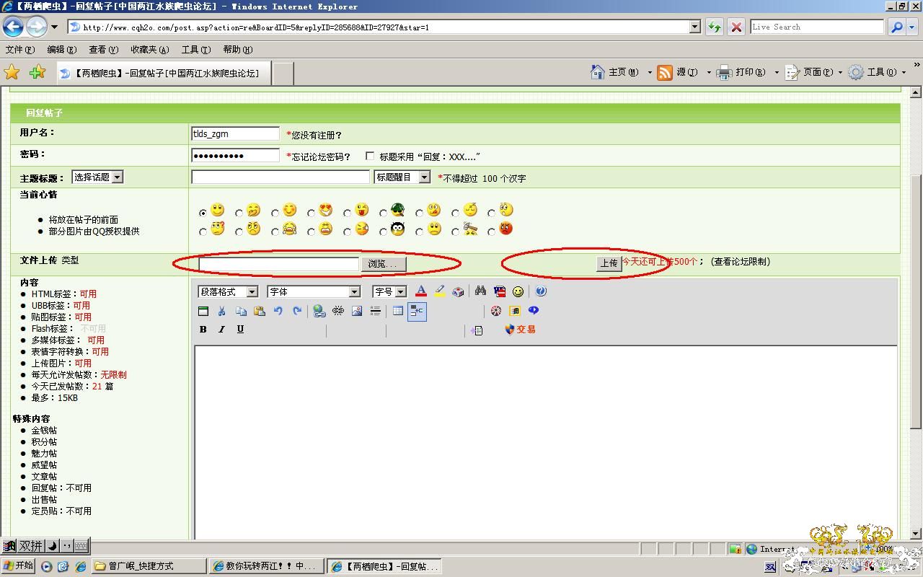923x577 pixels.
Task: Click the insert smiley face toolbar icon
Action: 518,291
